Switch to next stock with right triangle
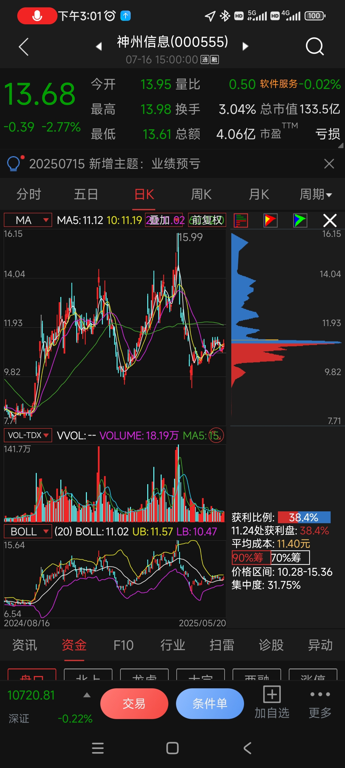 coord(245,46)
